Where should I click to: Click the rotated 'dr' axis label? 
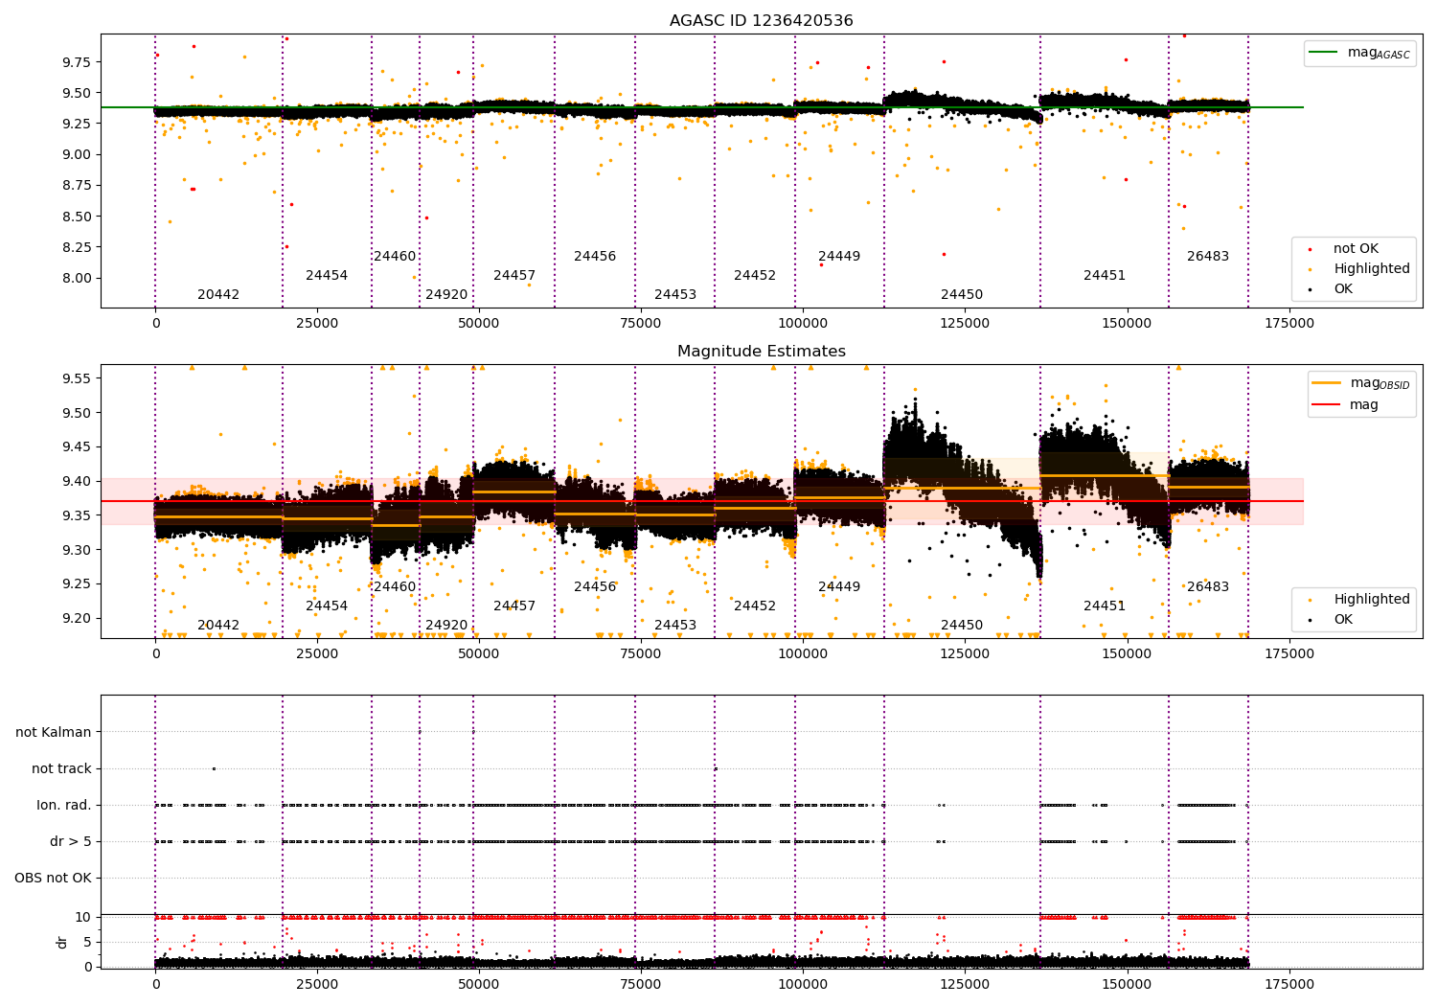62,942
